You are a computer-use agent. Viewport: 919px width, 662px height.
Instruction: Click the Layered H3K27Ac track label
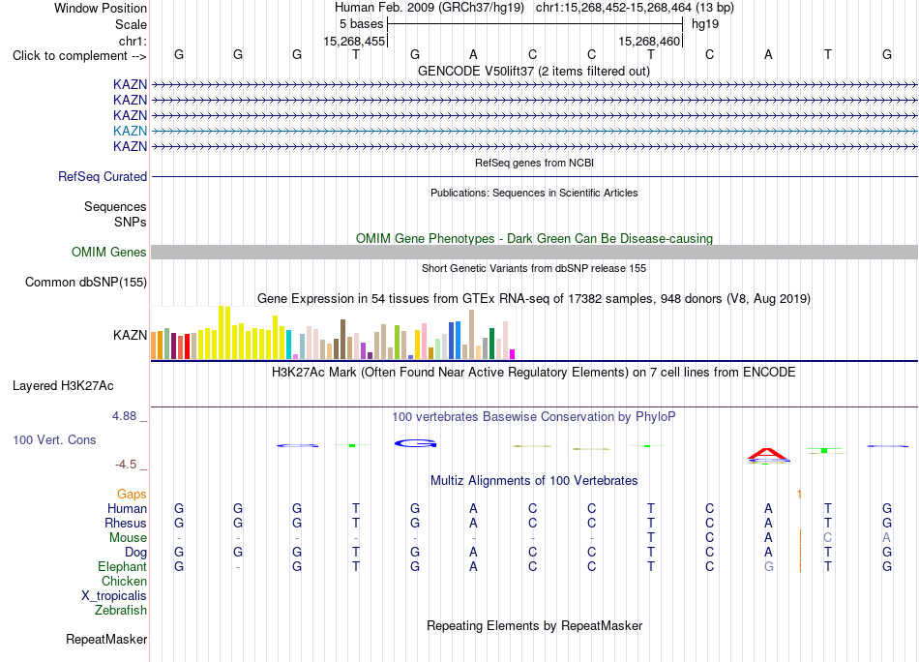63,386
